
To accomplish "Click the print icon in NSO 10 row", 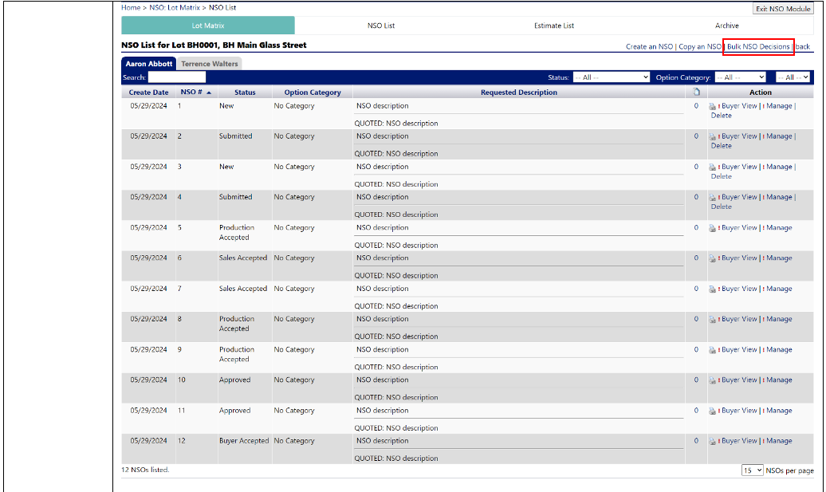I will [x=712, y=380].
